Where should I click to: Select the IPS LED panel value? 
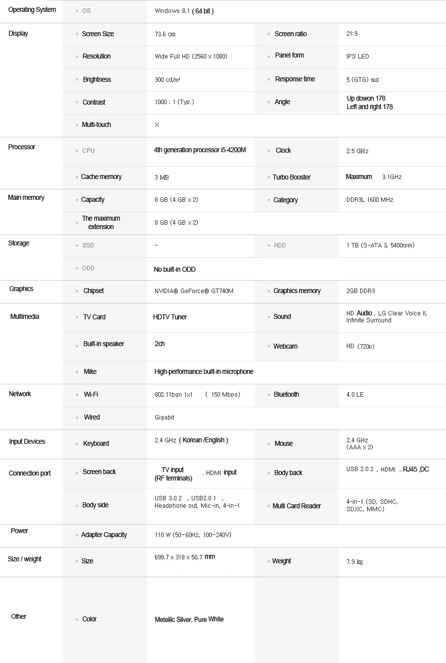coord(357,57)
